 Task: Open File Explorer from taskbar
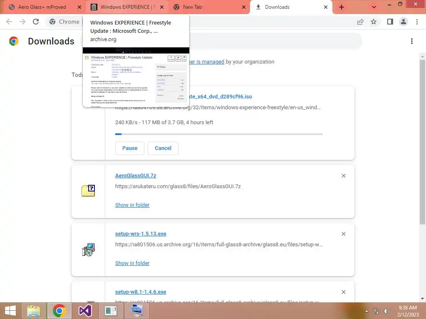(x=34, y=311)
